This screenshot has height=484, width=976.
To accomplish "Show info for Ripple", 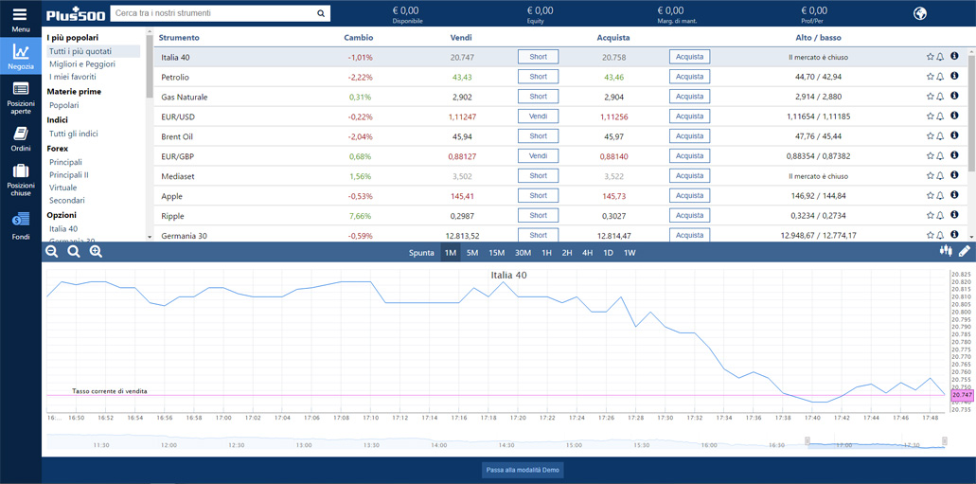I will [954, 215].
